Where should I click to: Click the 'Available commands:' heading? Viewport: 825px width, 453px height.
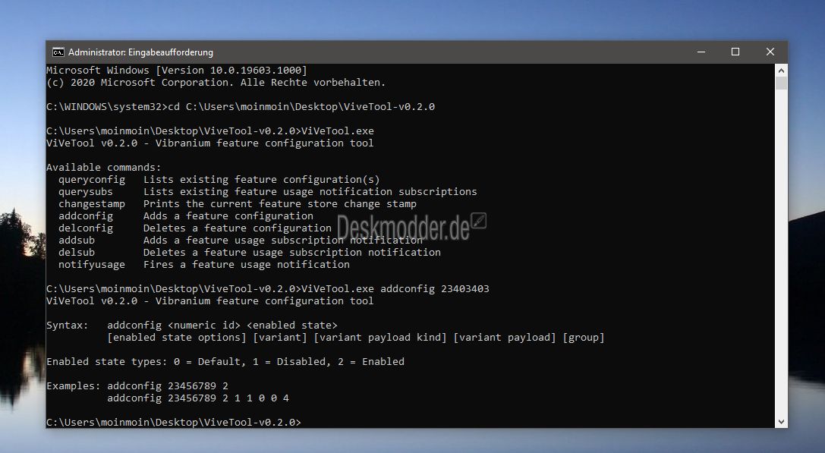(x=104, y=167)
